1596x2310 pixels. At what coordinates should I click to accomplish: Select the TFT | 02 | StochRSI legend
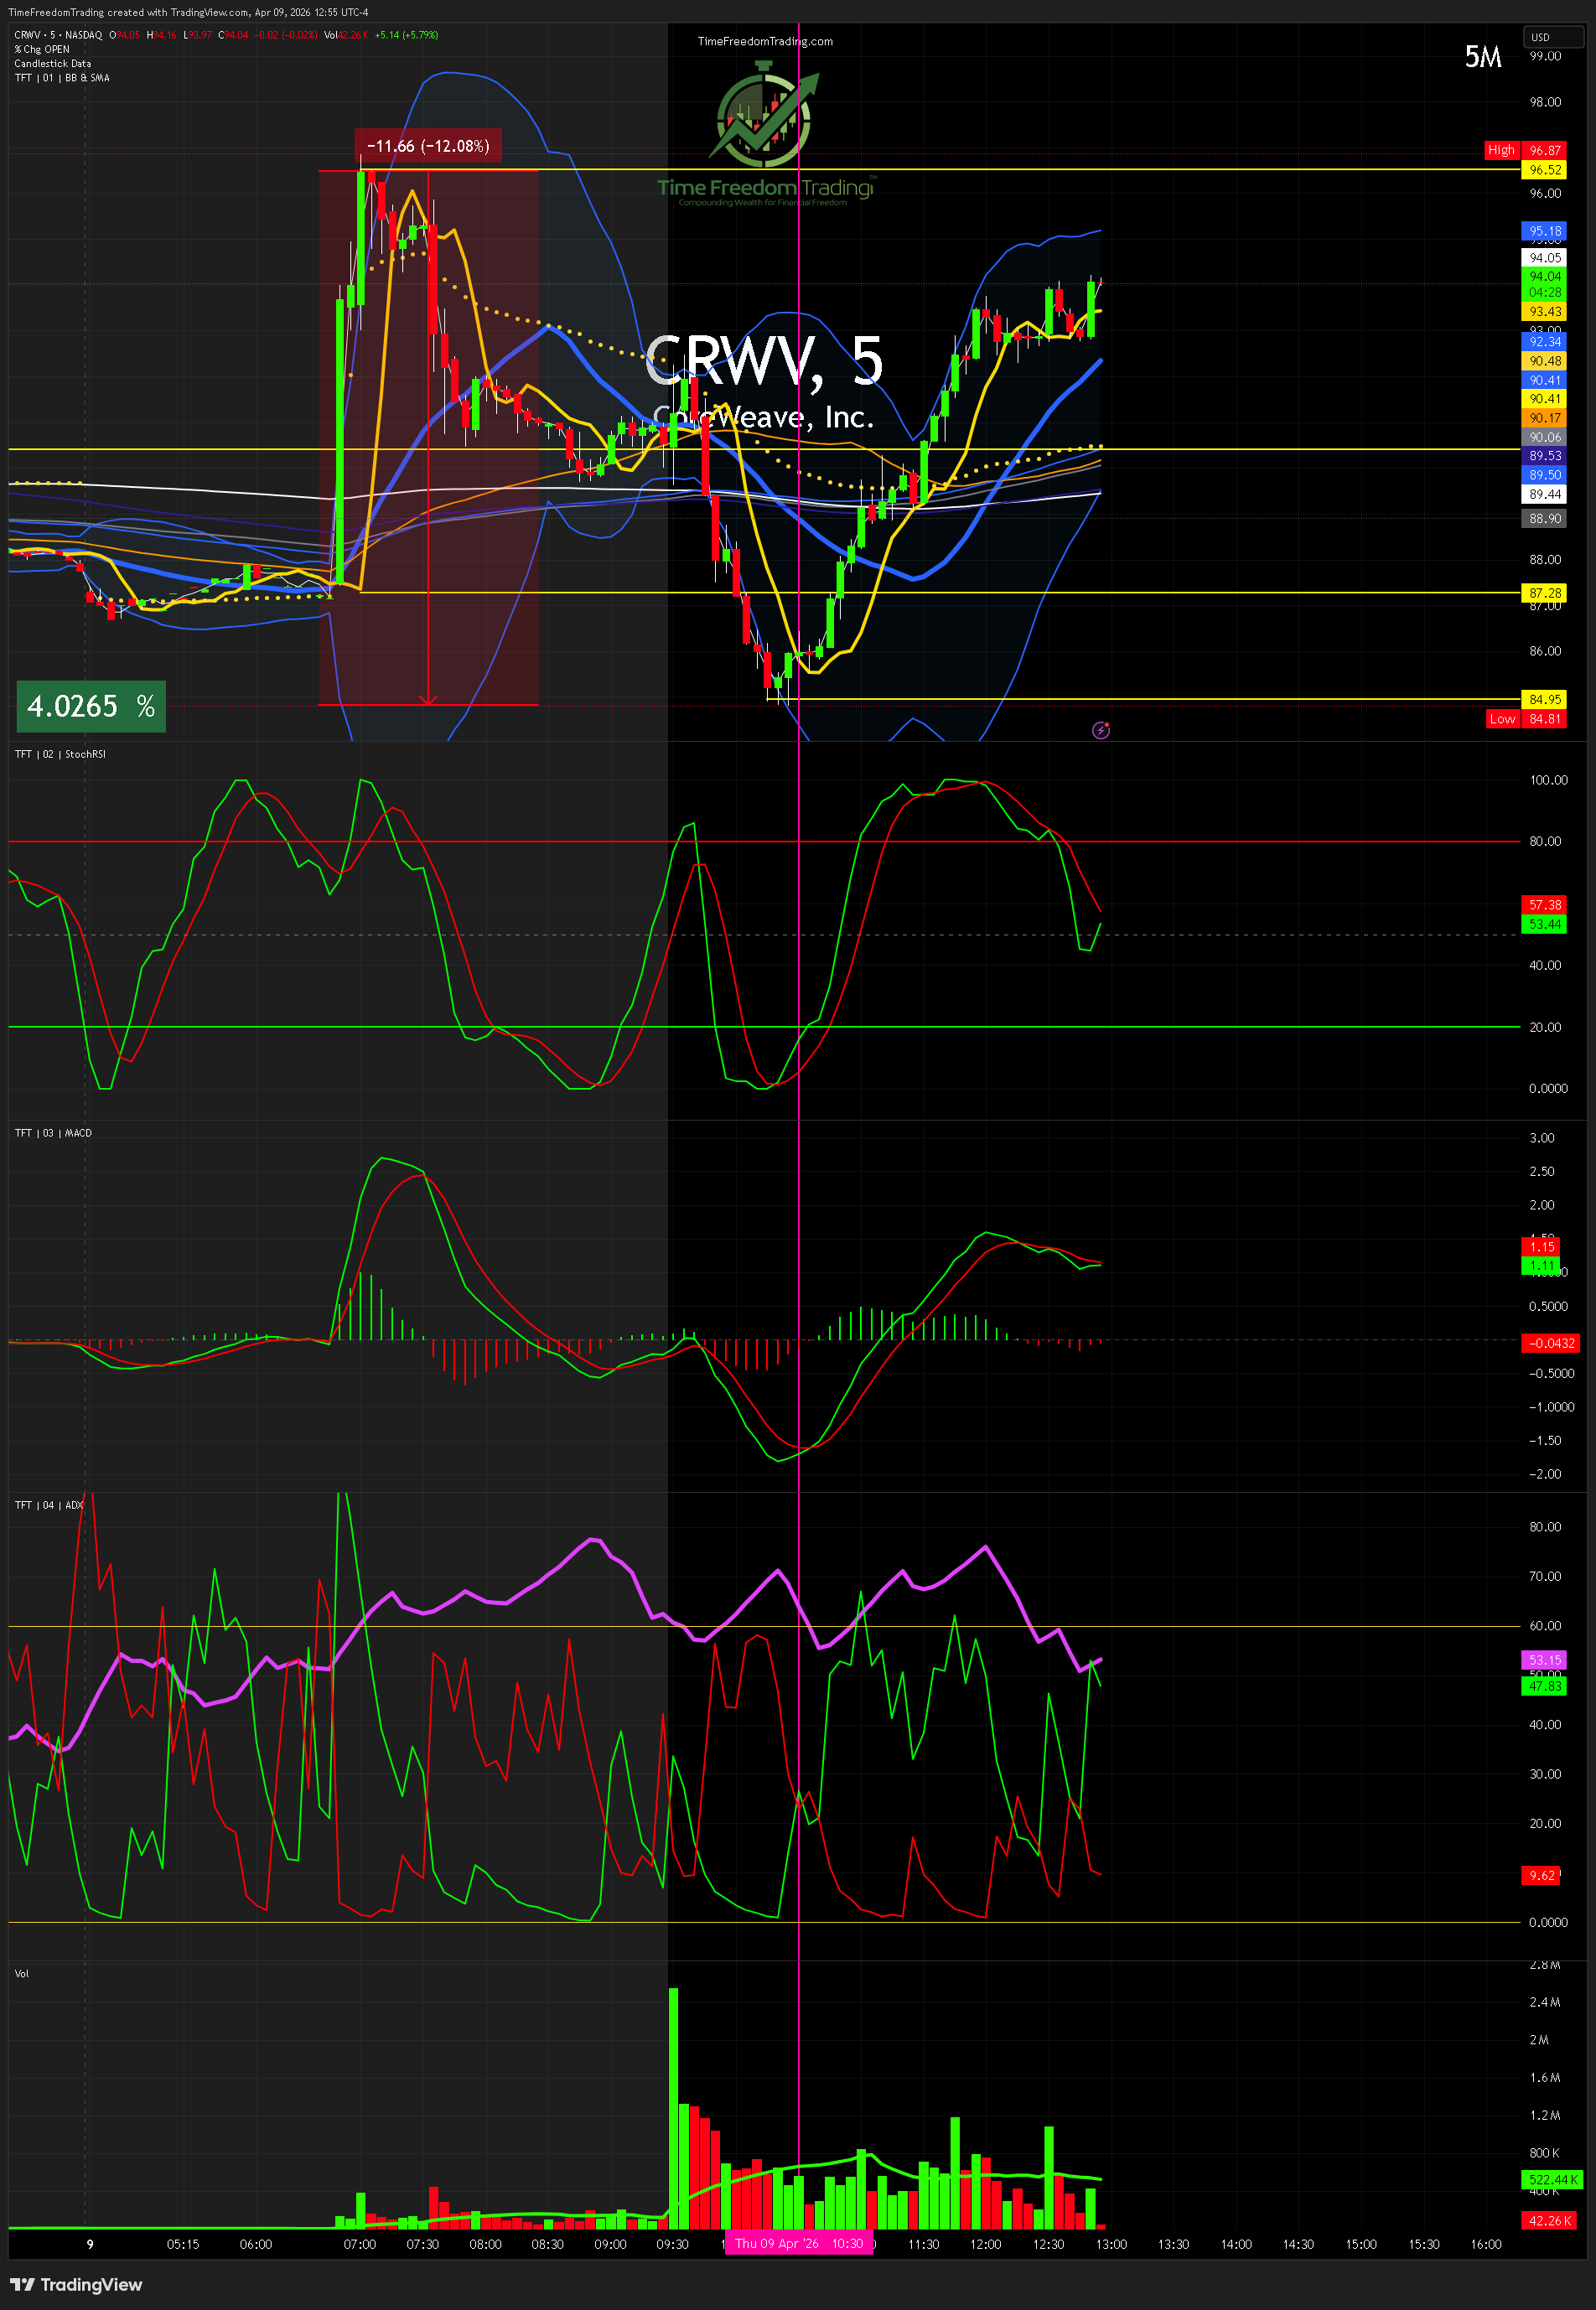[60, 754]
